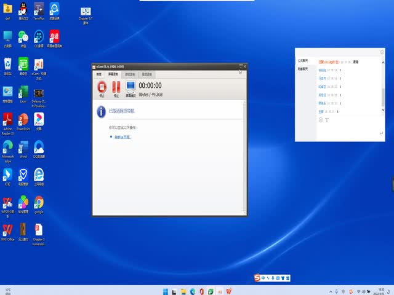Click the text format T icon in chat

click(x=327, y=120)
